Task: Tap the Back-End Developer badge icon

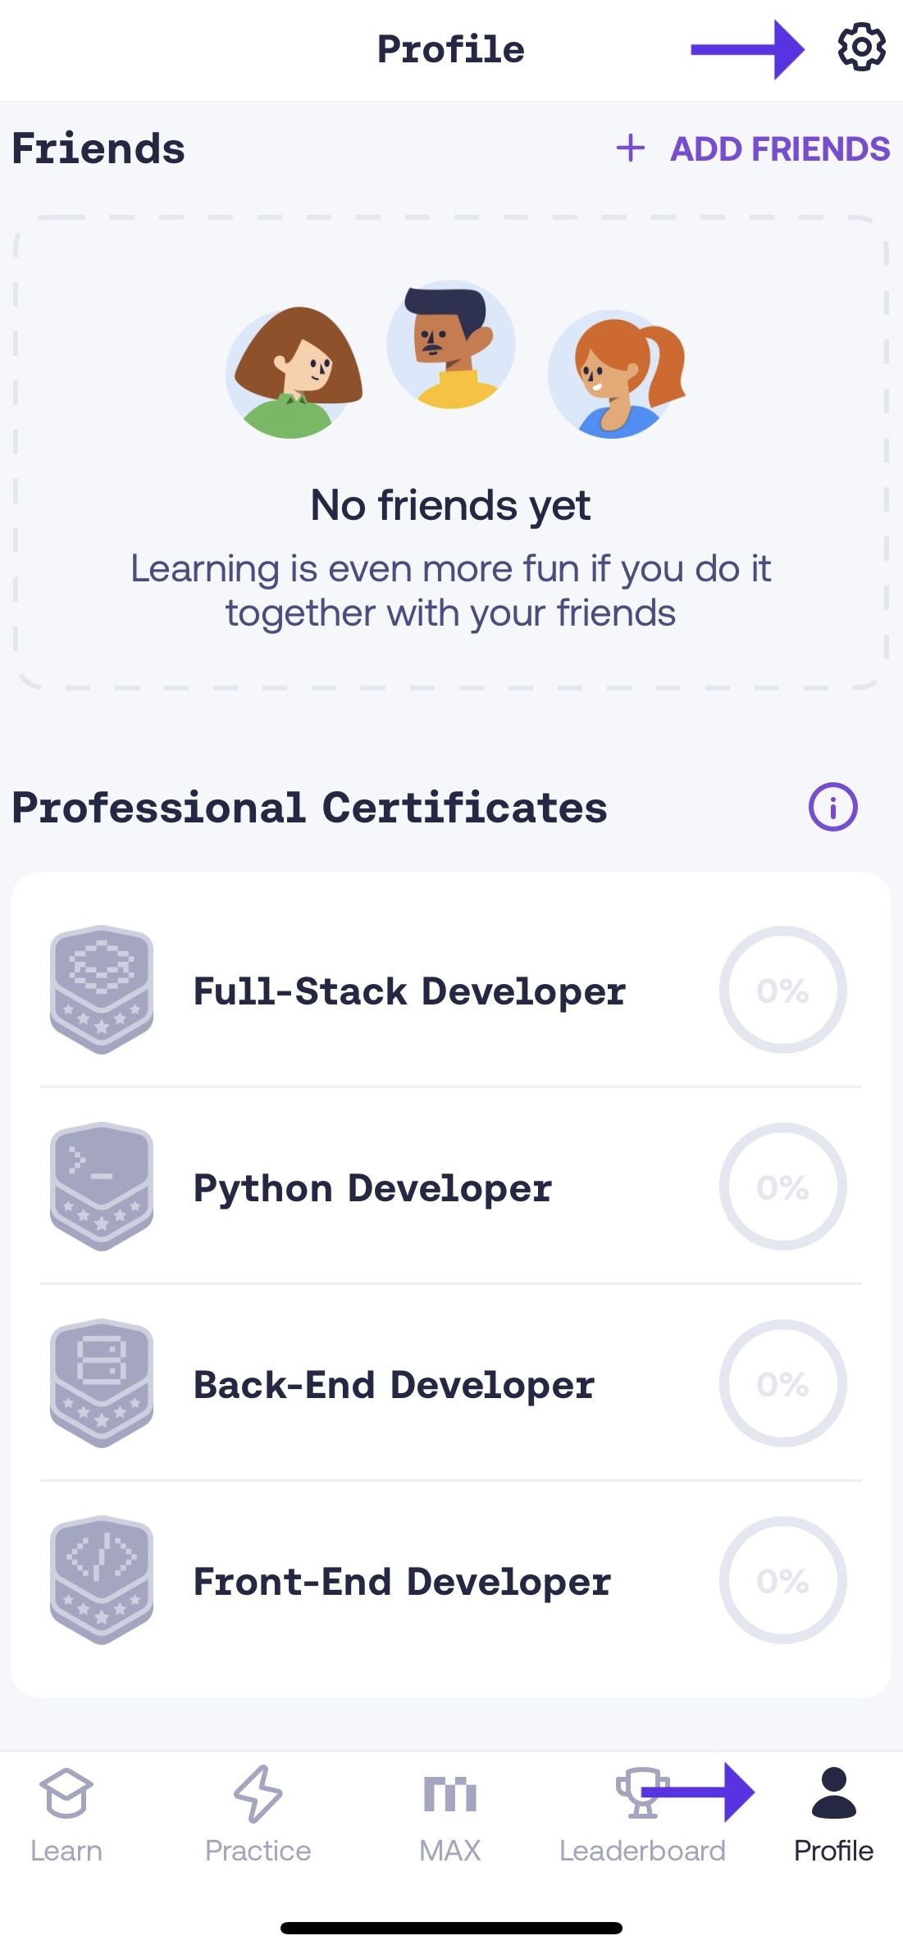Action: tap(102, 1383)
